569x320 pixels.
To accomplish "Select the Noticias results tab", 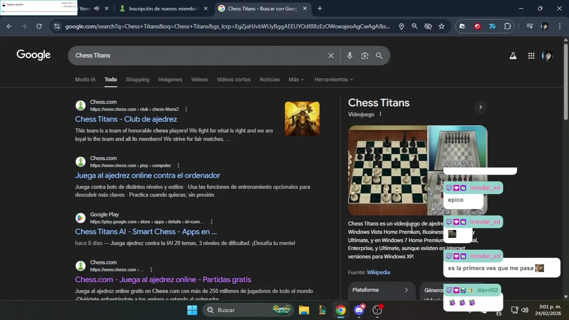I will 269,80.
